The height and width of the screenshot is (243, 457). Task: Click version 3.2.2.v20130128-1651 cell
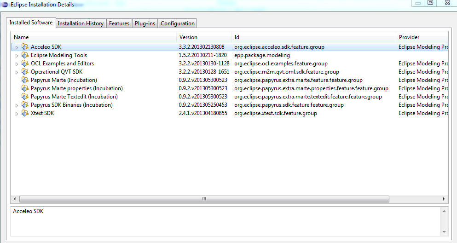(x=204, y=72)
